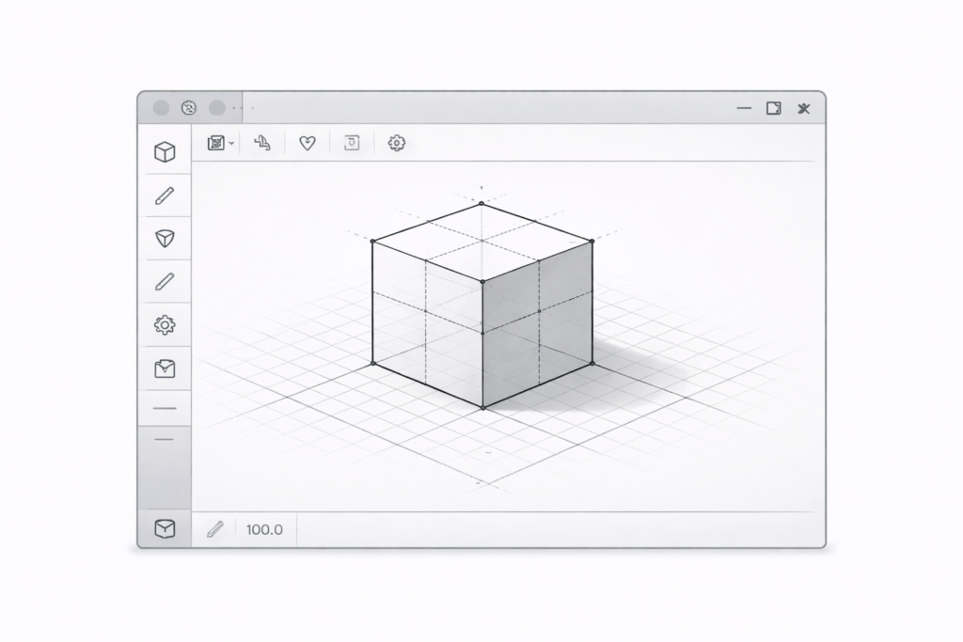The image size is (963, 642).
Task: Pick the upper pencil tool in sidebar
Action: coord(165,196)
